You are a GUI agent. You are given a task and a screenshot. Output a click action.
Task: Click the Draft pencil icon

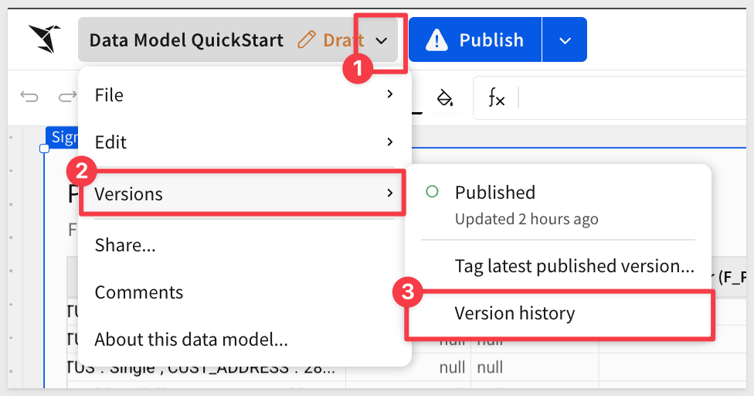click(307, 40)
